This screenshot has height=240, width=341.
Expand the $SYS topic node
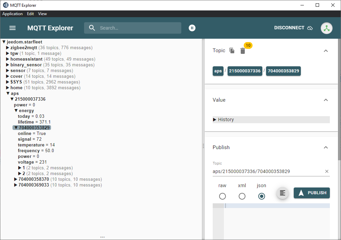pyautogui.click(x=8, y=82)
